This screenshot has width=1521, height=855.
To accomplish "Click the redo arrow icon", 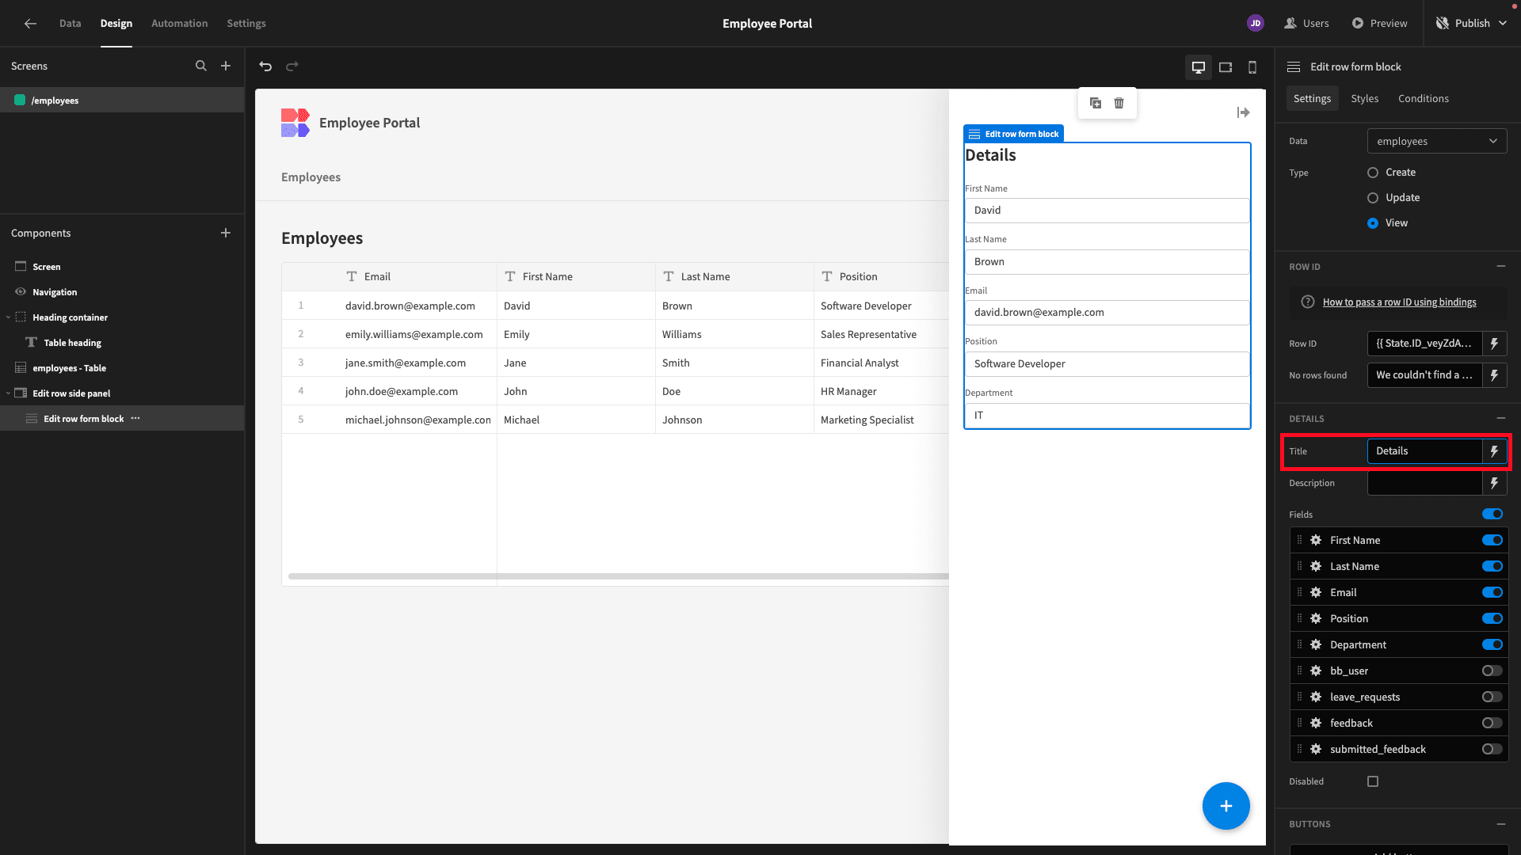I will (x=292, y=66).
